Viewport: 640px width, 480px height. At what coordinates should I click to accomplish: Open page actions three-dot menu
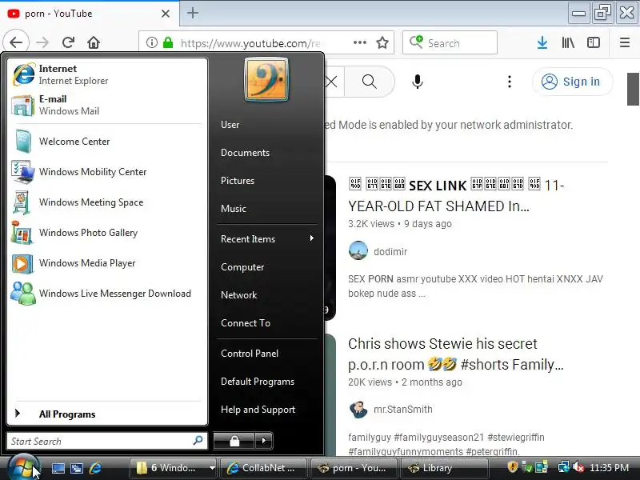(359, 42)
